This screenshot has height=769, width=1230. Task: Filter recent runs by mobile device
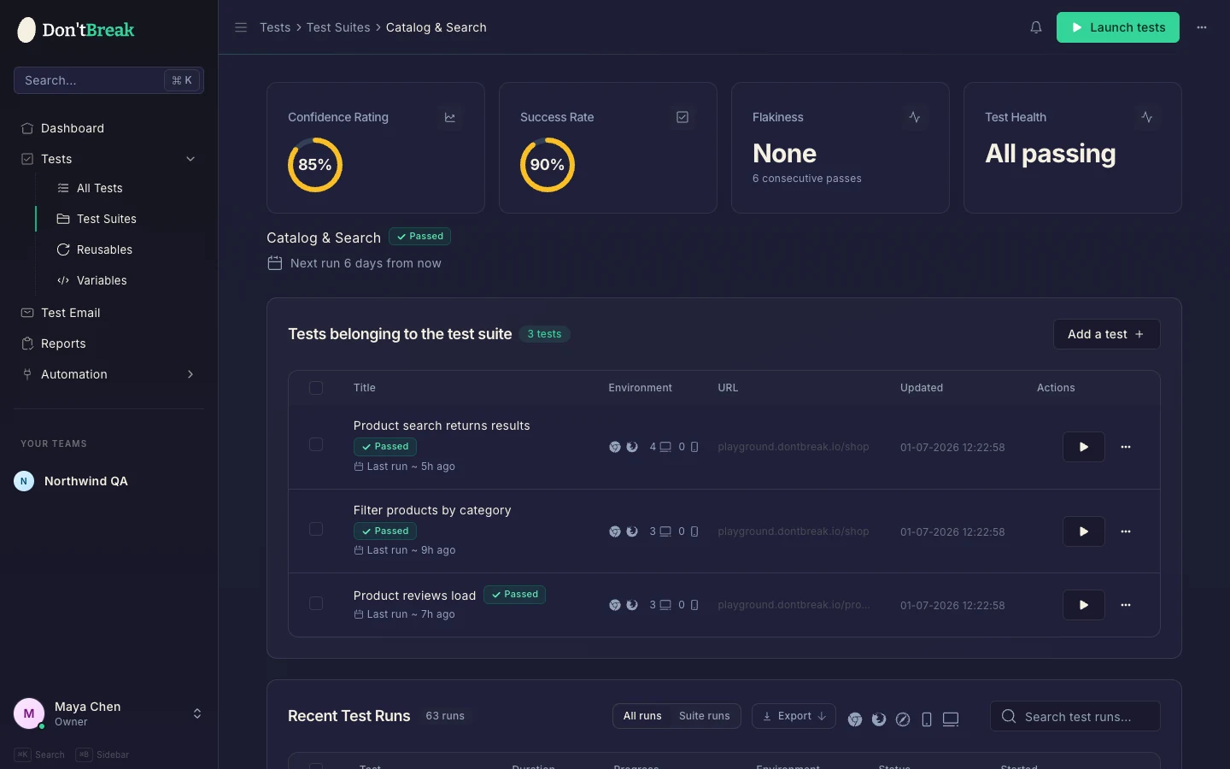coord(927,719)
